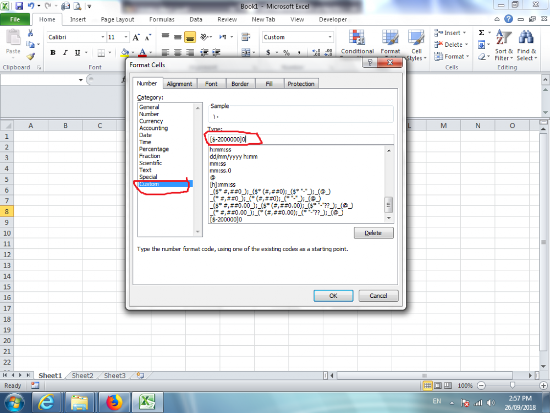
Task: Click Cancel in Format Cells dialog
Action: coord(378,296)
